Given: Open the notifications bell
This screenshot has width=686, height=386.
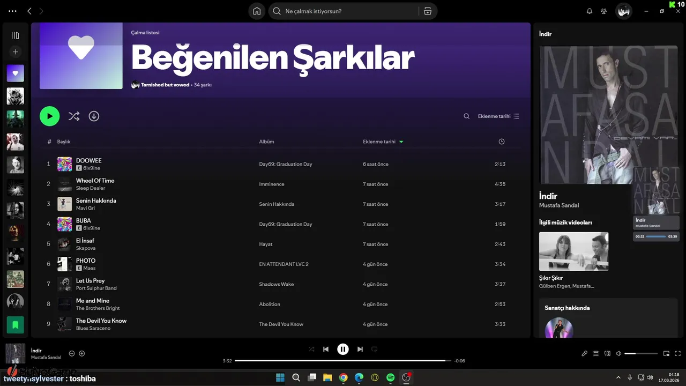Looking at the screenshot, I should (x=590, y=11).
